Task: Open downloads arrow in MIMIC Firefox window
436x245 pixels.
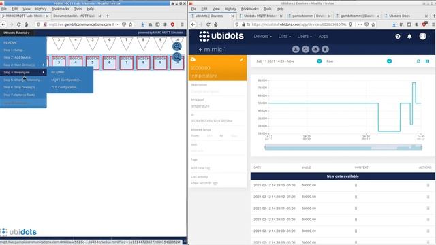Action: pos(142,24)
